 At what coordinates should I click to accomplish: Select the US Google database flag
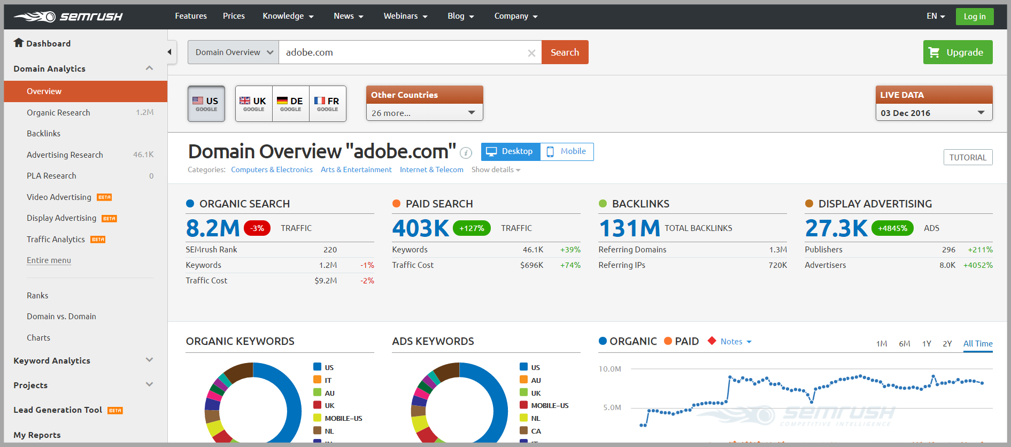[206, 104]
